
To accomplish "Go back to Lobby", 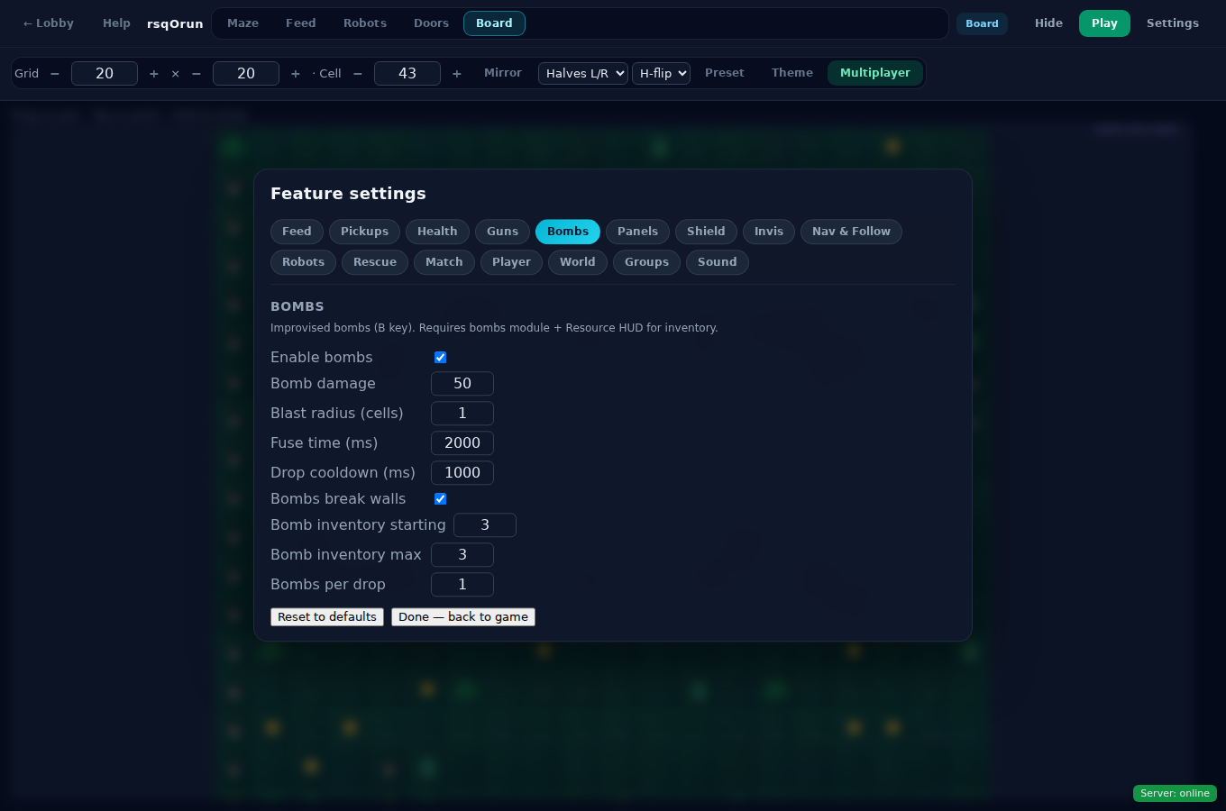I will pyautogui.click(x=49, y=23).
